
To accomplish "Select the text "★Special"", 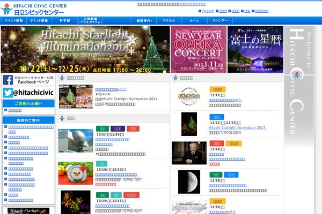I will [103, 94].
